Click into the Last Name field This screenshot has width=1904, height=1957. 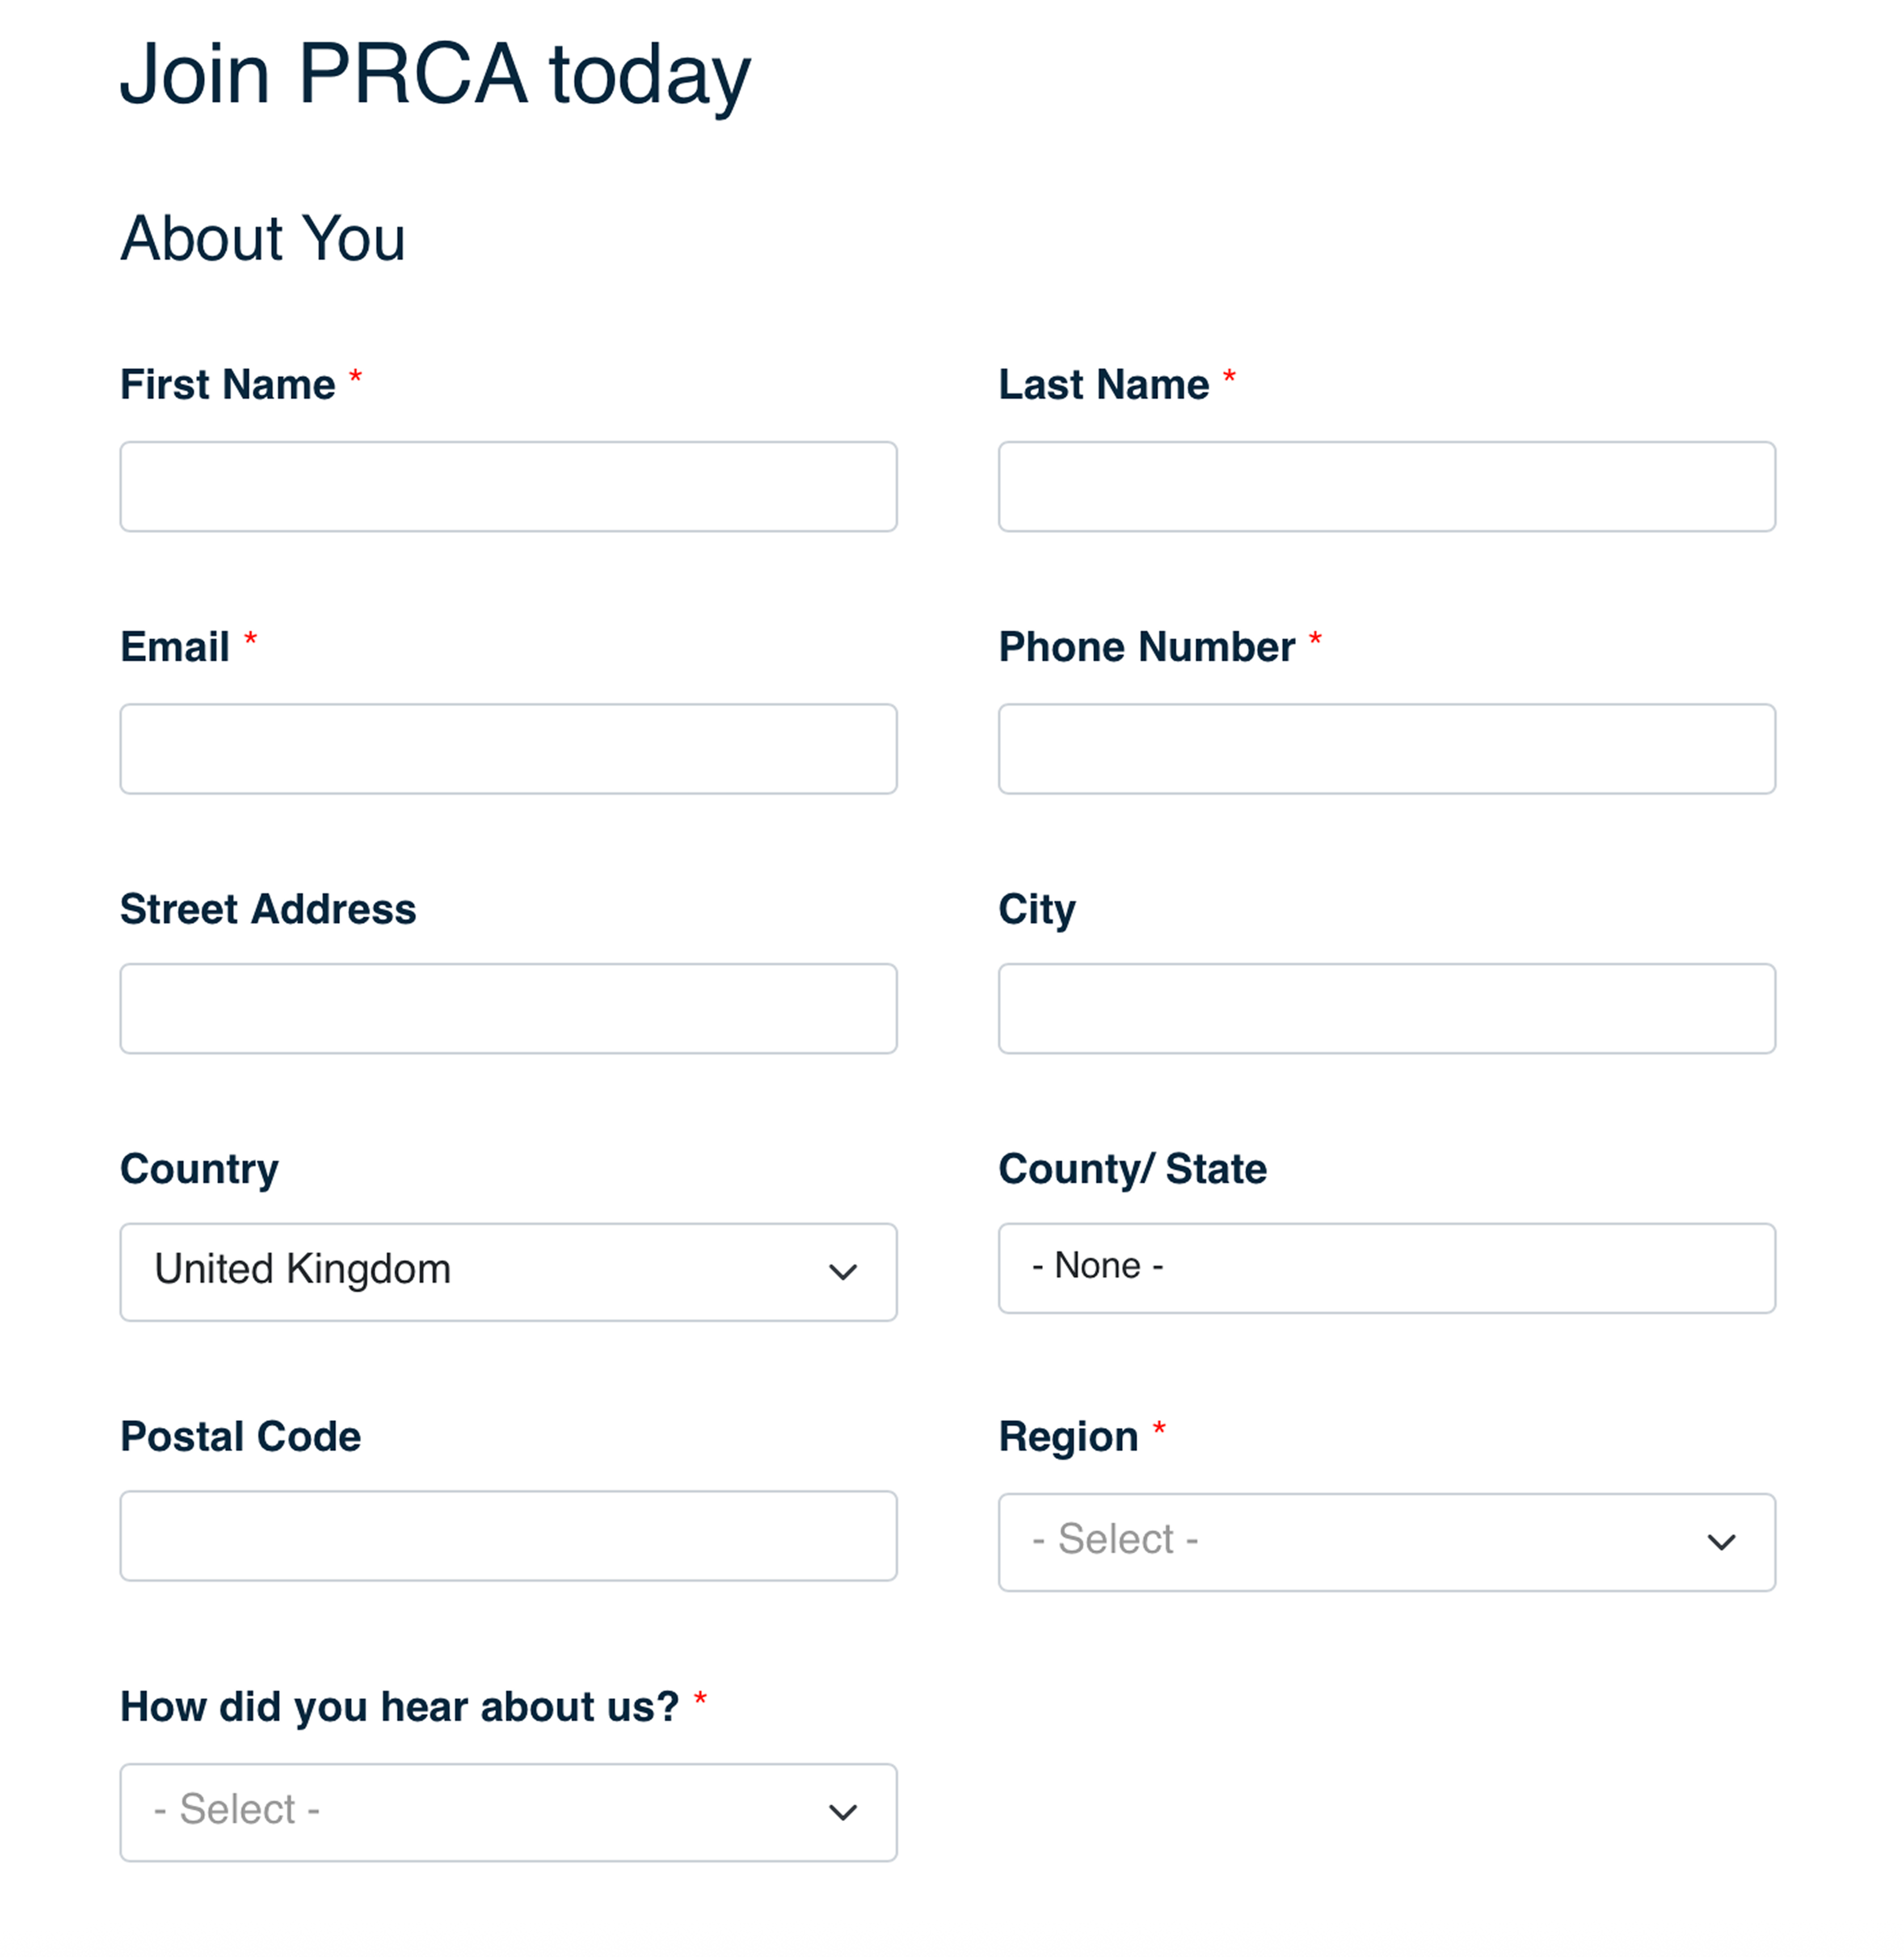pos(1386,486)
